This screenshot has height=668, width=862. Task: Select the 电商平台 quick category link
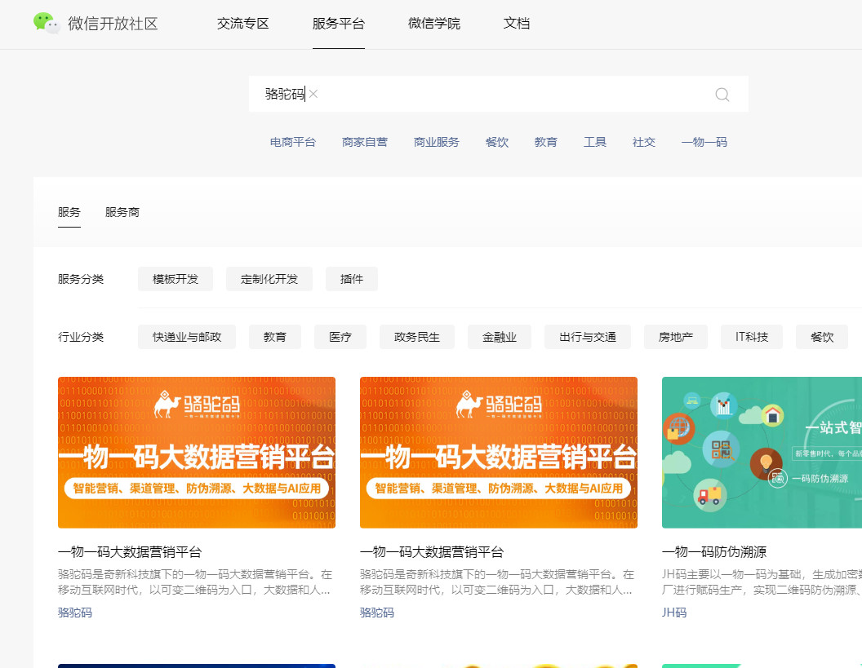click(x=292, y=142)
